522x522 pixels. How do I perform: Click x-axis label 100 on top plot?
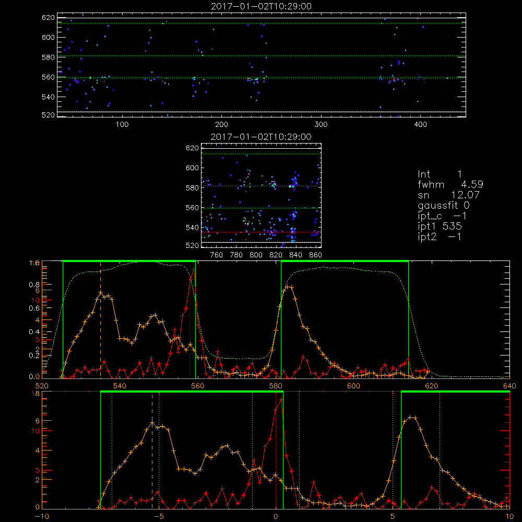122,125
